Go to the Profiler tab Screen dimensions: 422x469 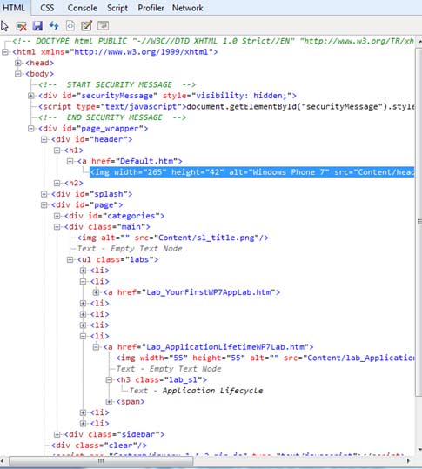pyautogui.click(x=151, y=8)
